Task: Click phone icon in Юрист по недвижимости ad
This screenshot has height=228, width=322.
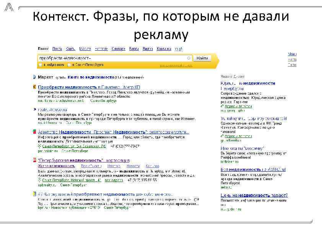Action: pyautogui.click(x=222, y=106)
